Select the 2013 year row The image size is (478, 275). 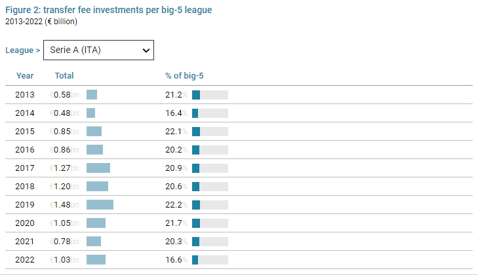click(24, 95)
